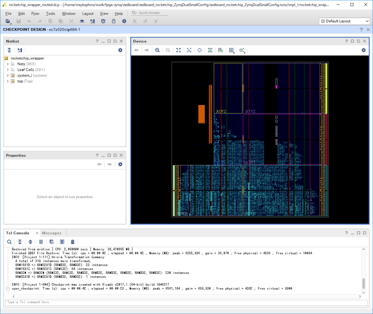Open search in the Tcl Console

click(x=9, y=242)
